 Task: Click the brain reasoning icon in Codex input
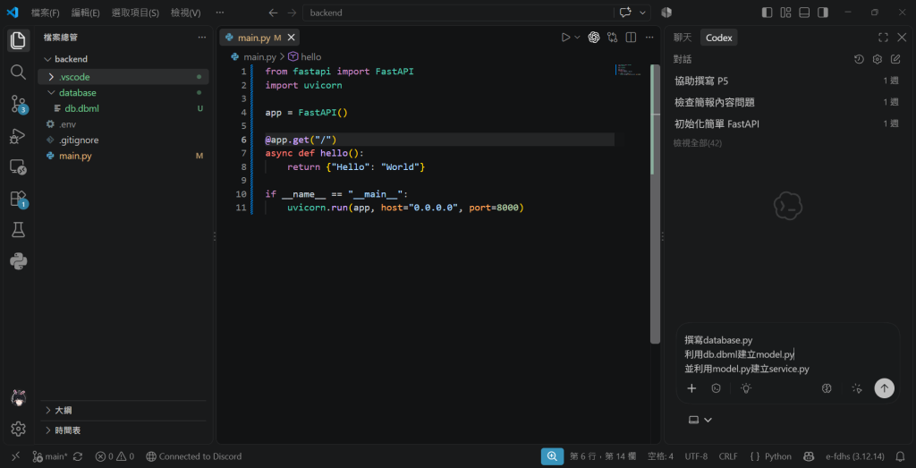coord(827,388)
